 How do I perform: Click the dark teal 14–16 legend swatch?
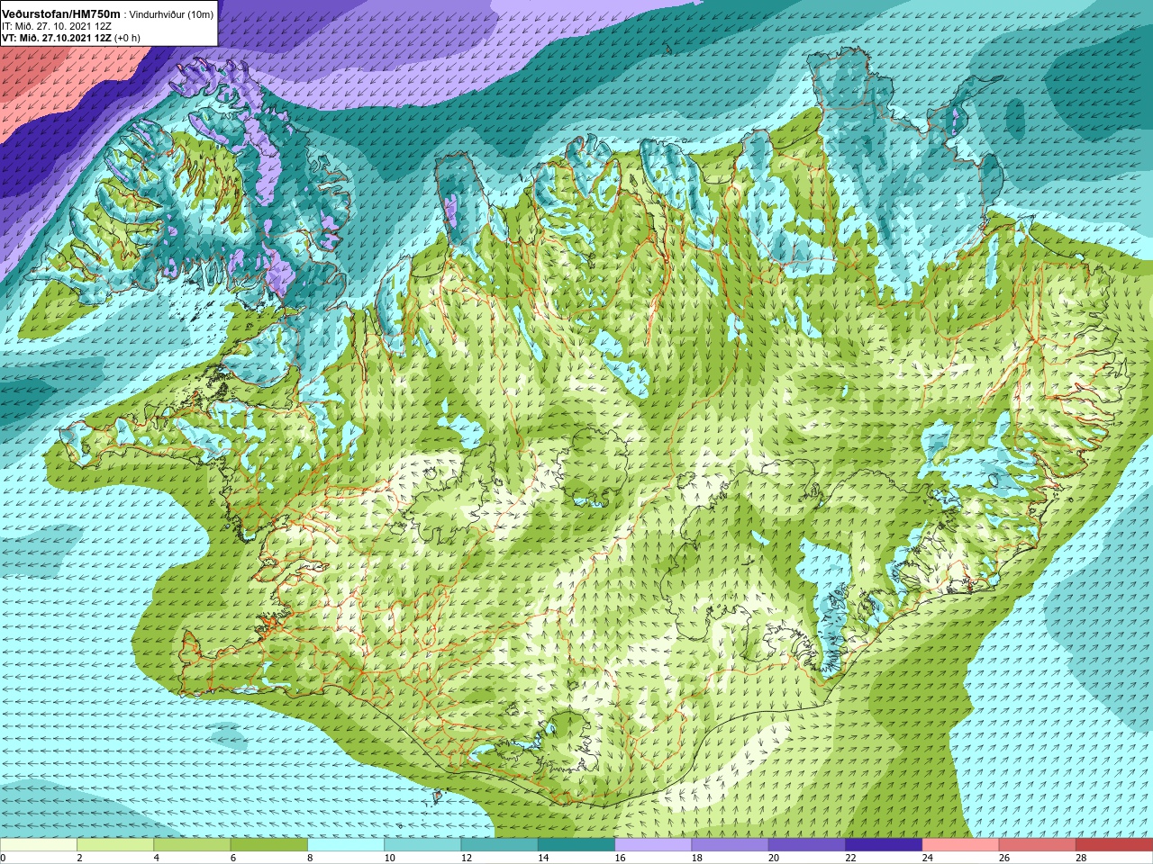[576, 845]
